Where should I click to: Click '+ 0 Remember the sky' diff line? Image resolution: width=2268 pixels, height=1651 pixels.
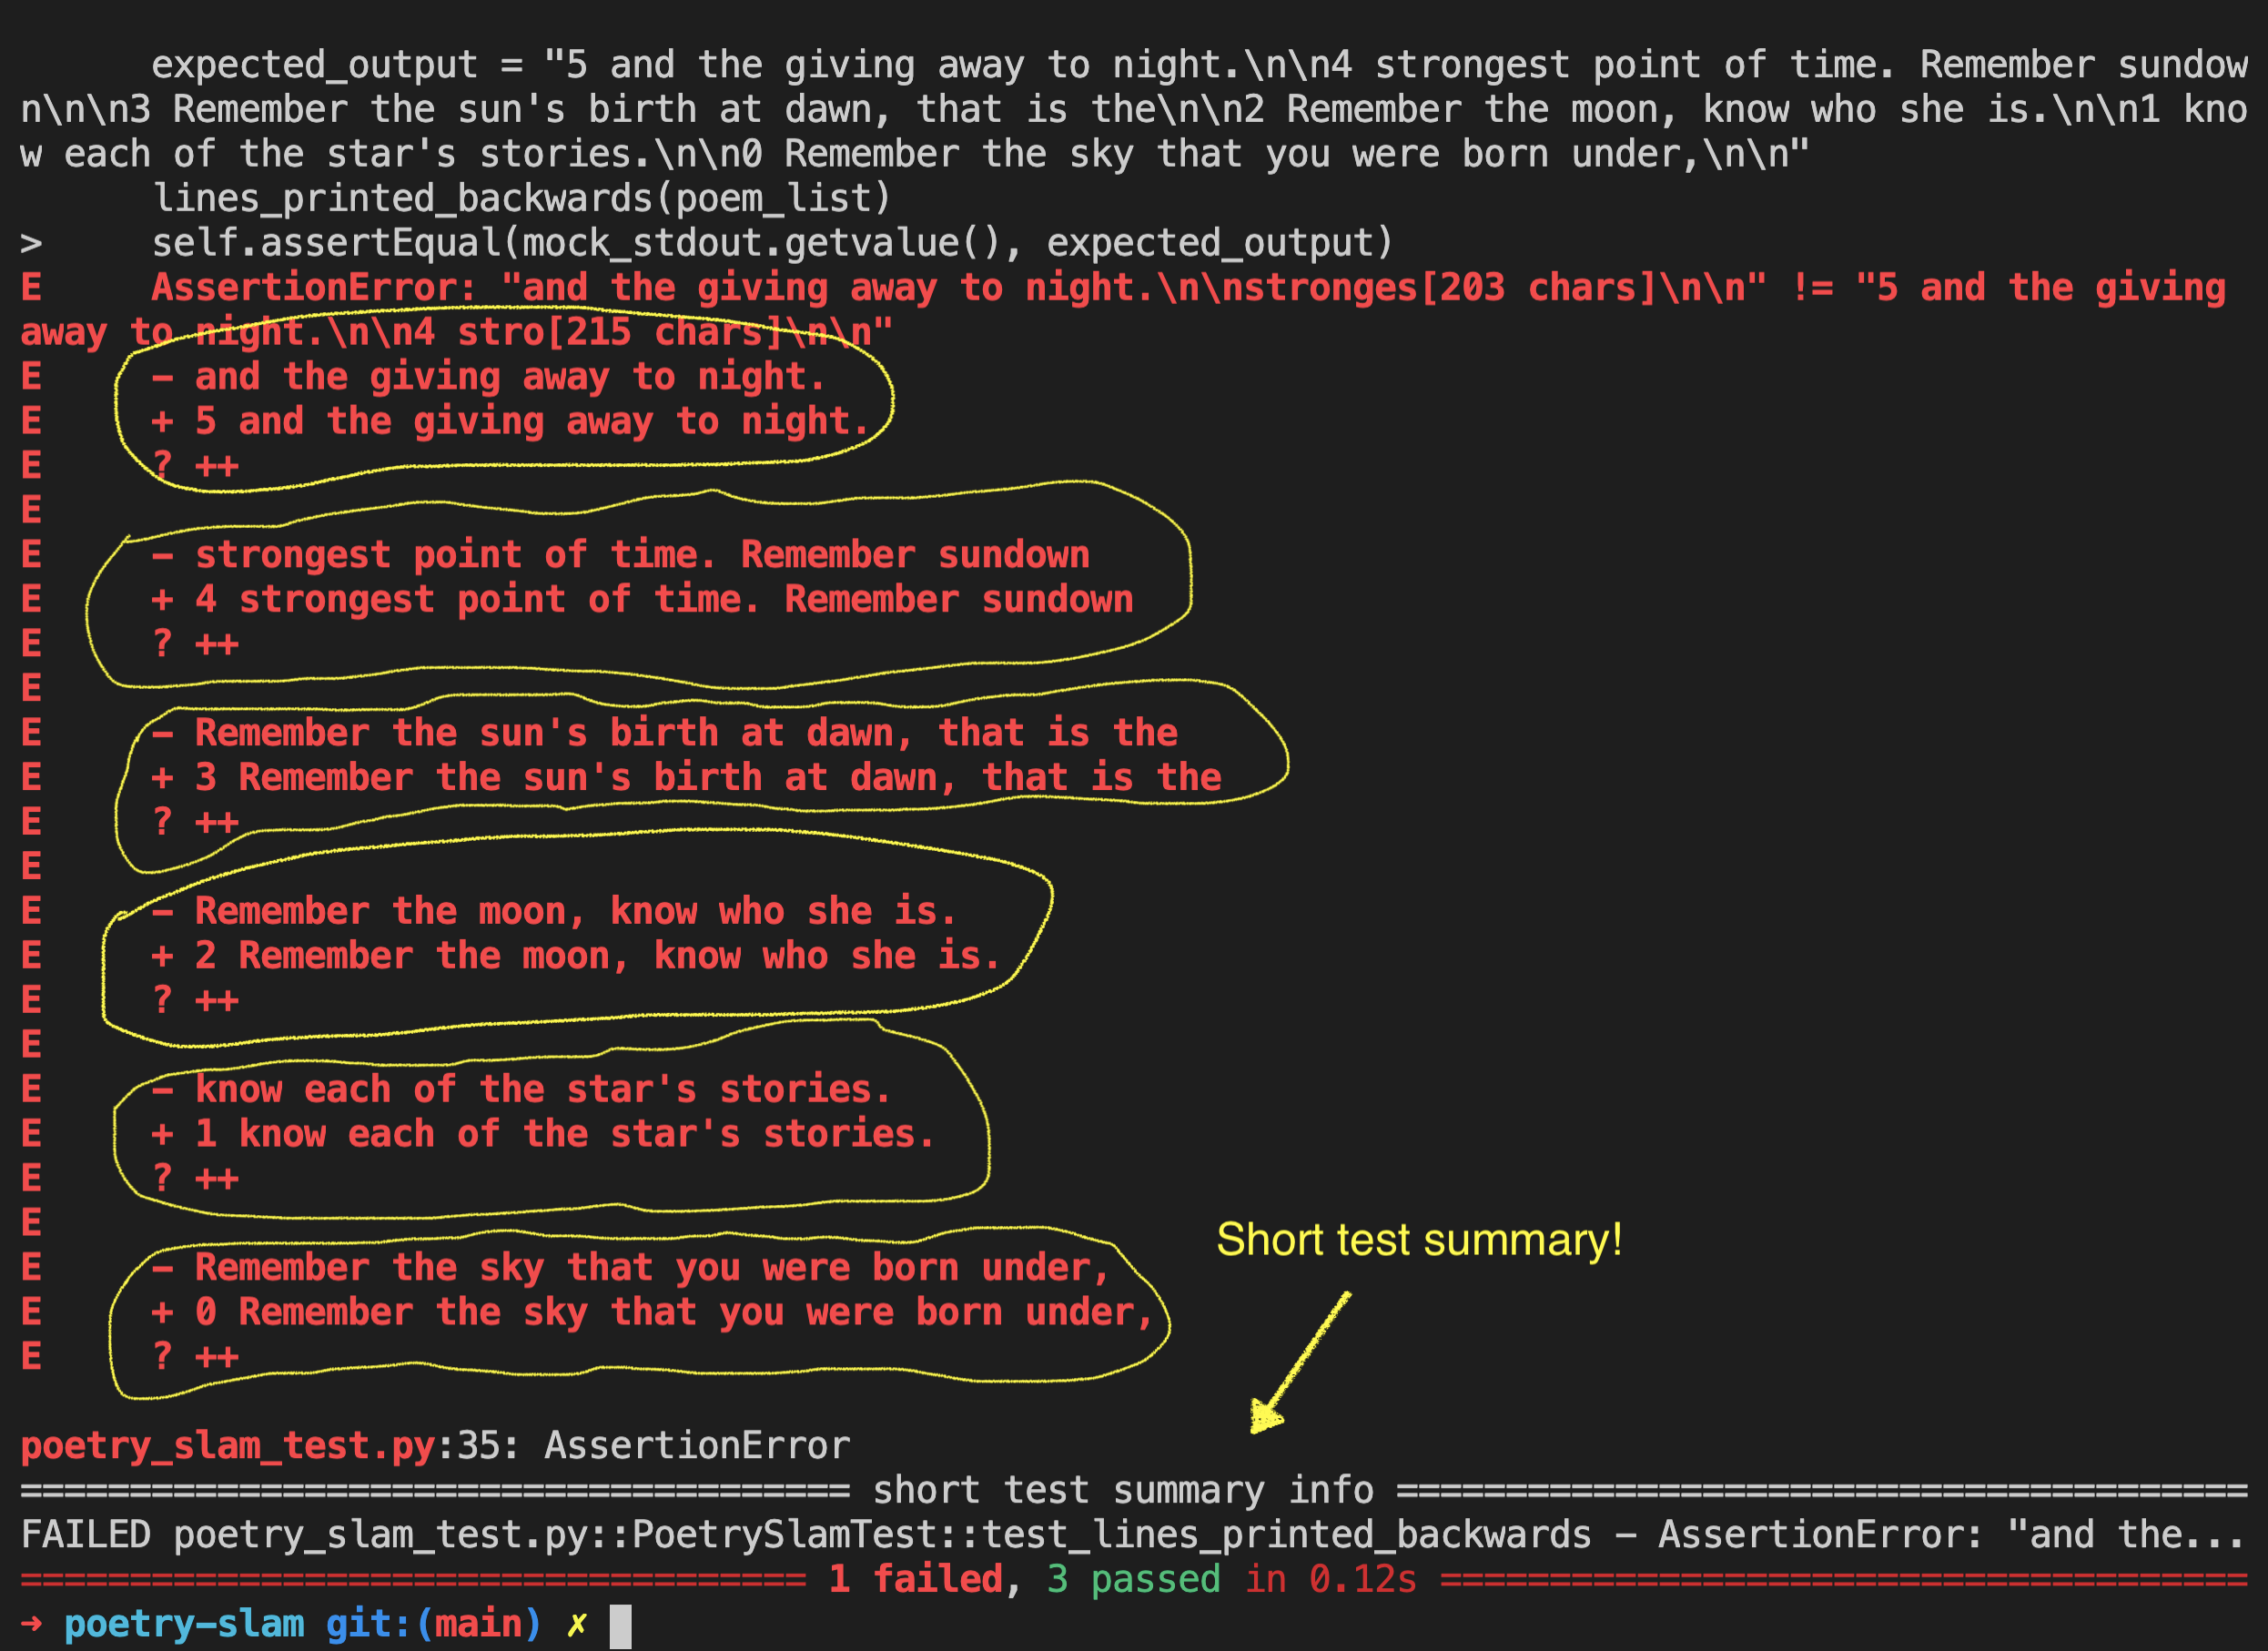652,1312
